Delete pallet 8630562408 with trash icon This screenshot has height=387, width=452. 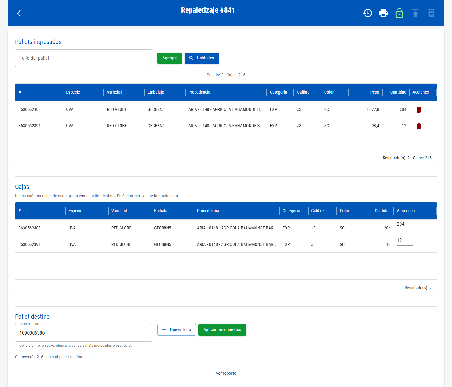click(419, 110)
